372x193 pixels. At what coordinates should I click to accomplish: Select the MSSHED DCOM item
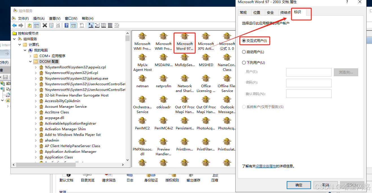pos(206,60)
